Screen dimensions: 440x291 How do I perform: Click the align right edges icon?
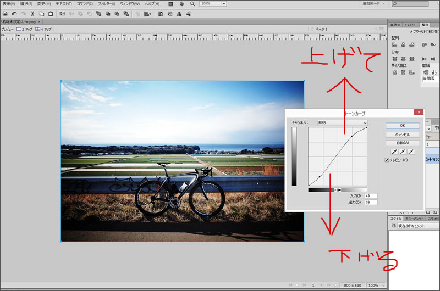[411, 44]
